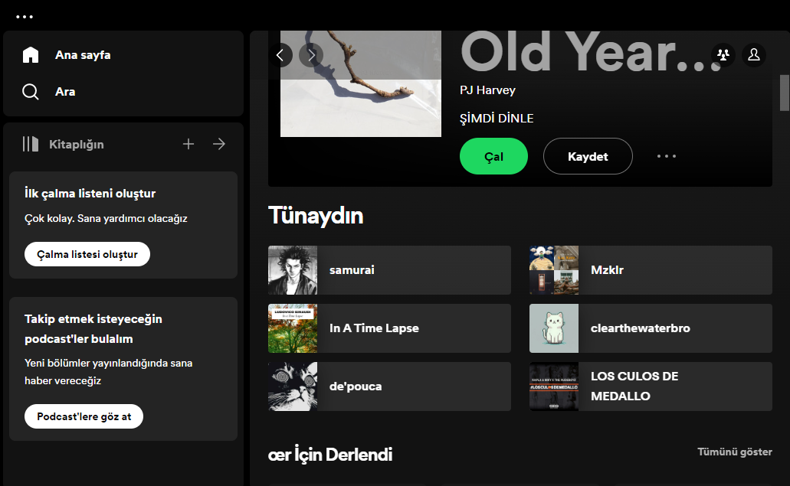The image size is (790, 486).
Task: Click the Old Year... album title
Action: click(592, 52)
